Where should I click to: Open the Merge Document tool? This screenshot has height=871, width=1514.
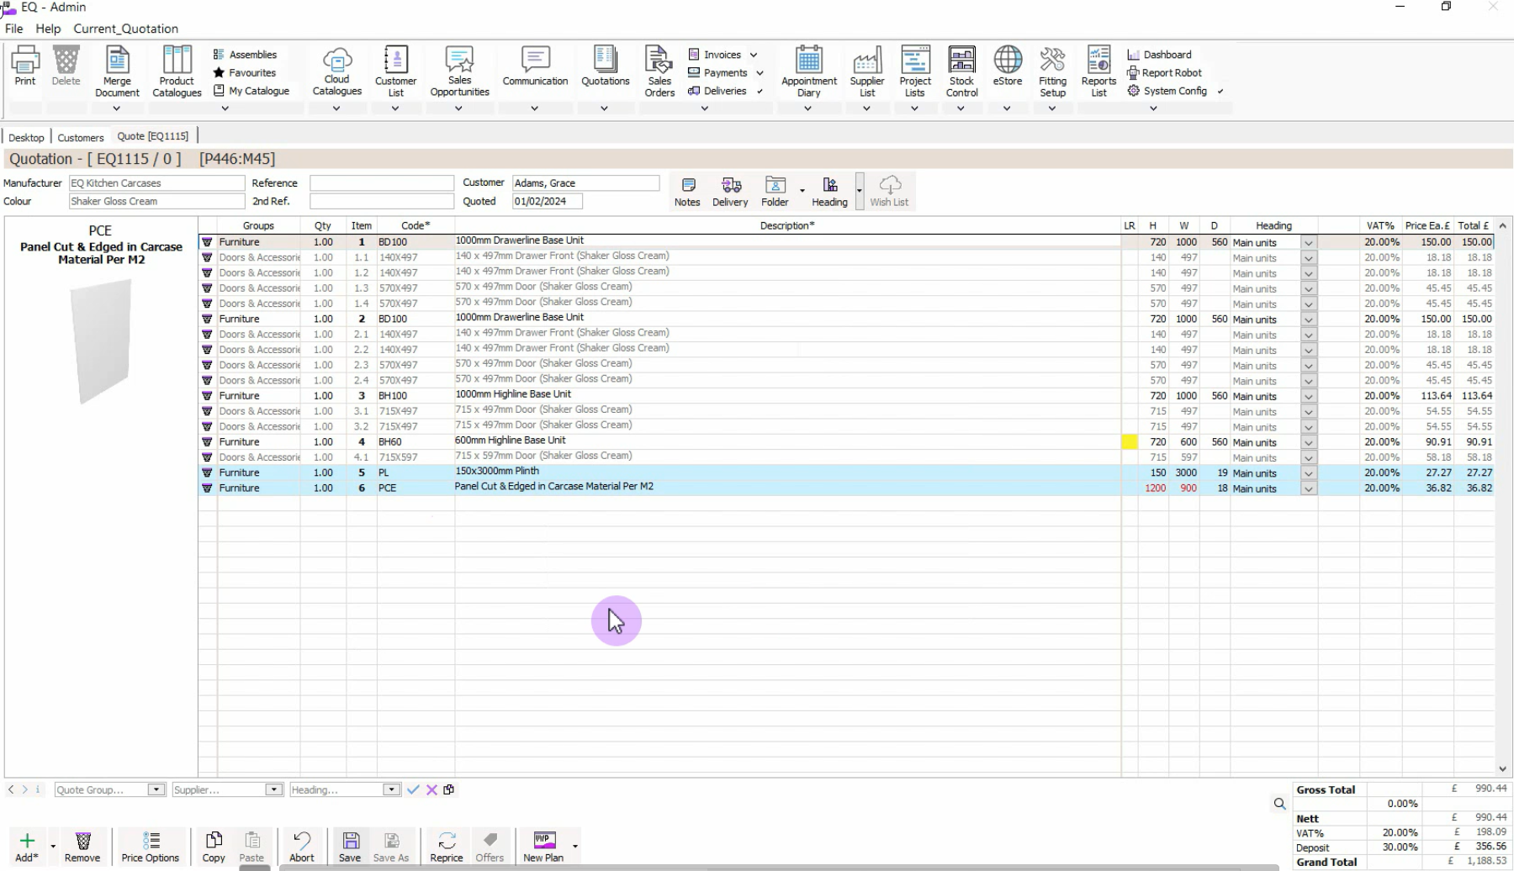click(x=117, y=71)
